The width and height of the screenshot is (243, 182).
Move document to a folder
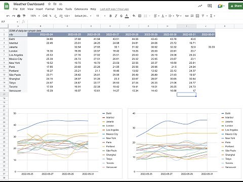pos(55,4)
